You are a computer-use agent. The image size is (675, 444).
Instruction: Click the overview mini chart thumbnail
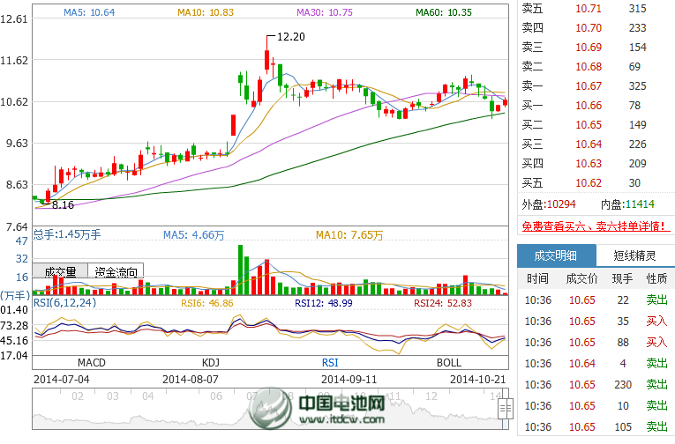(265, 410)
